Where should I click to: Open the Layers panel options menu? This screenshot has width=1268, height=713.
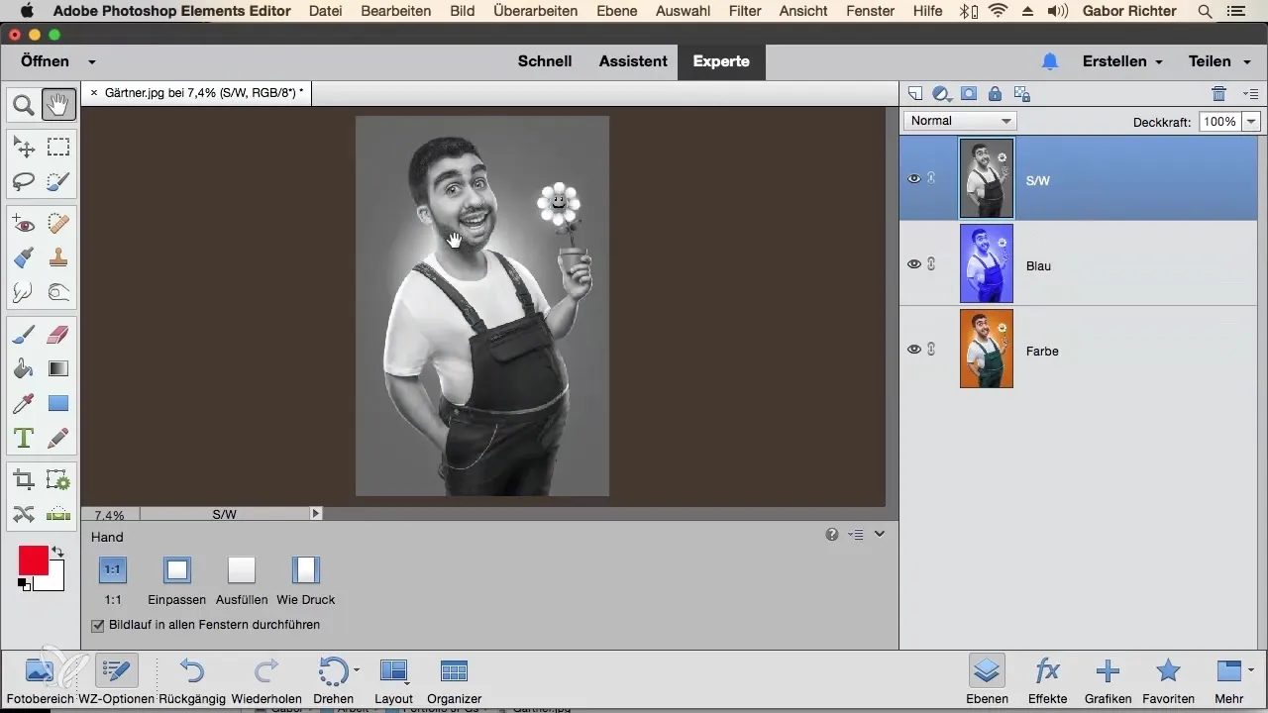1250,94
